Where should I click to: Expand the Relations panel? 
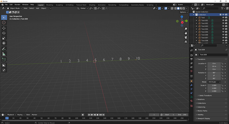(x=211, y=99)
